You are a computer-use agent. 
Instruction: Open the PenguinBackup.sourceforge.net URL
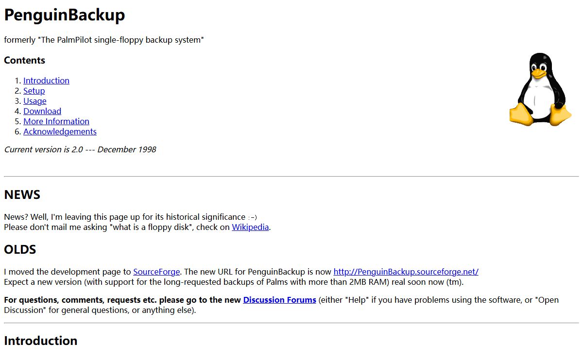click(406, 272)
